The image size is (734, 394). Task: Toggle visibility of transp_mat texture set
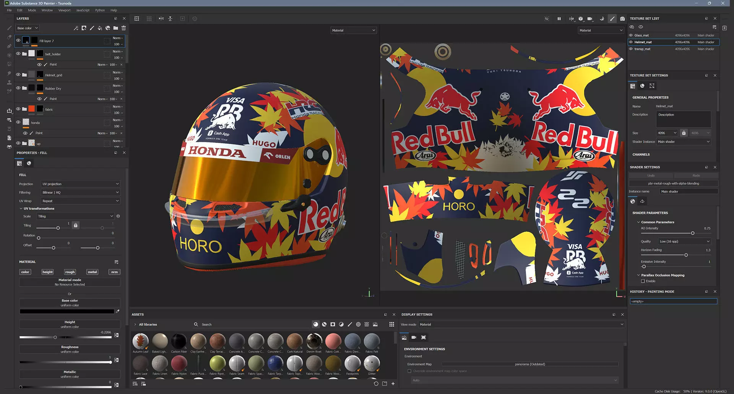631,49
